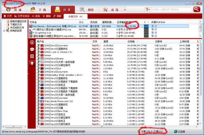This screenshot has width=204, height=135.
Task: Focus the keyword search input field
Action: point(171,9)
